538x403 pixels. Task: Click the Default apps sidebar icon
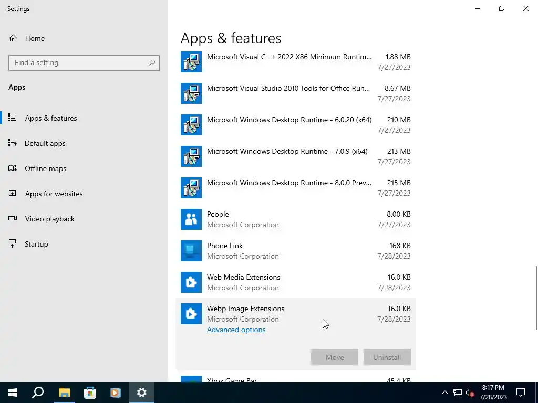pyautogui.click(x=13, y=143)
